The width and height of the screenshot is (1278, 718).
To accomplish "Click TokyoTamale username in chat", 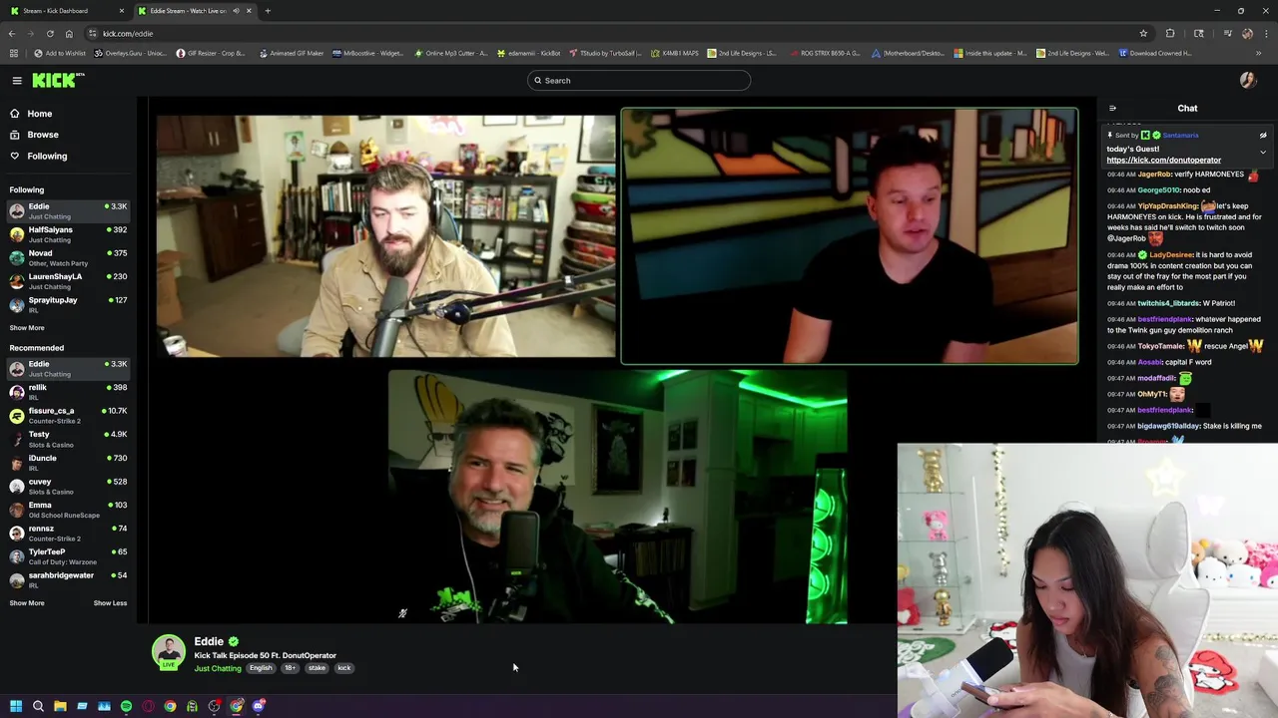I will pyautogui.click(x=1160, y=346).
